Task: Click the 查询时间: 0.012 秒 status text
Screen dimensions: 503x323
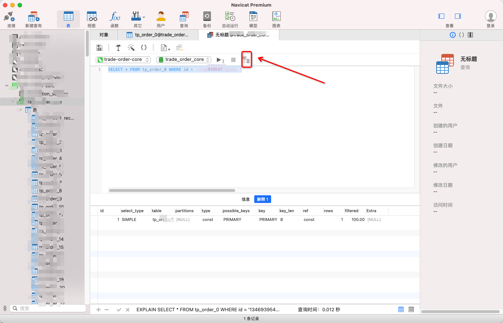Action: coord(319,310)
